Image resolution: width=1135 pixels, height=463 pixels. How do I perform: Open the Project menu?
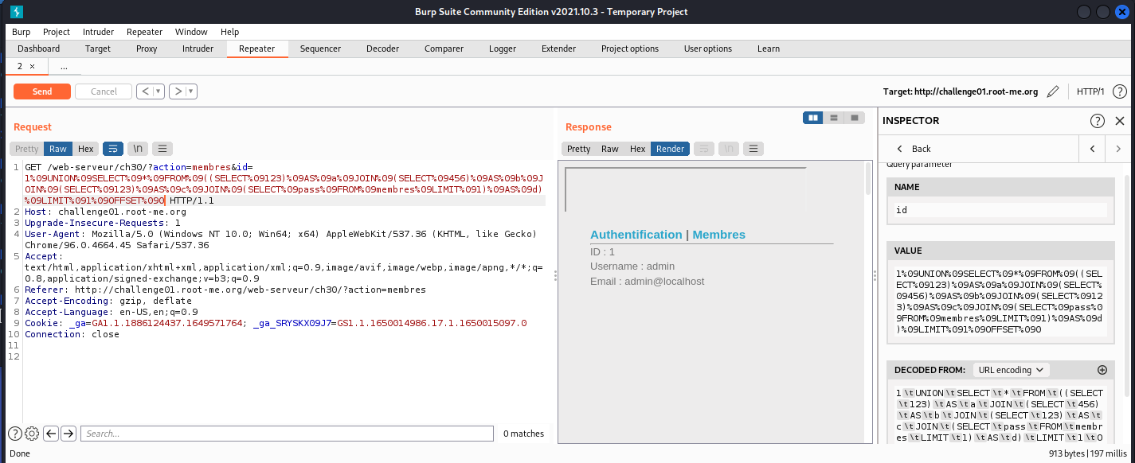(57, 32)
